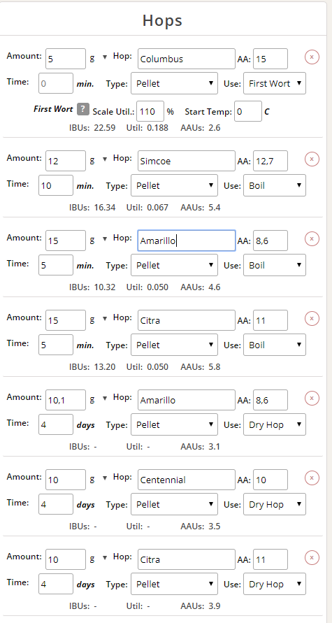Click the Centennial hop name field
This screenshot has height=623, width=332.
tap(186, 480)
